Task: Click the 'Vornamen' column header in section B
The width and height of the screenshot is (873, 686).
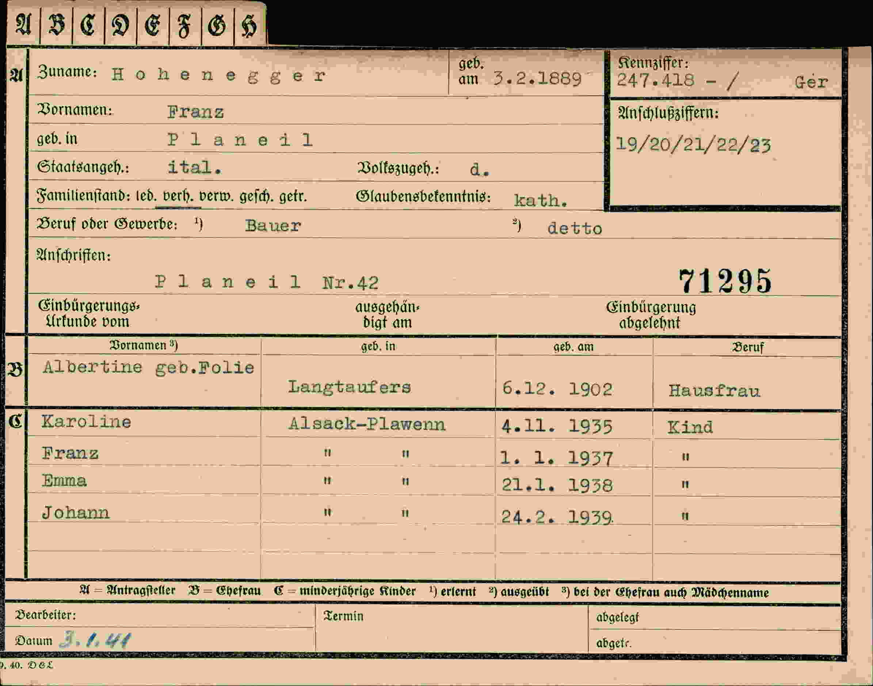Action: 144,345
